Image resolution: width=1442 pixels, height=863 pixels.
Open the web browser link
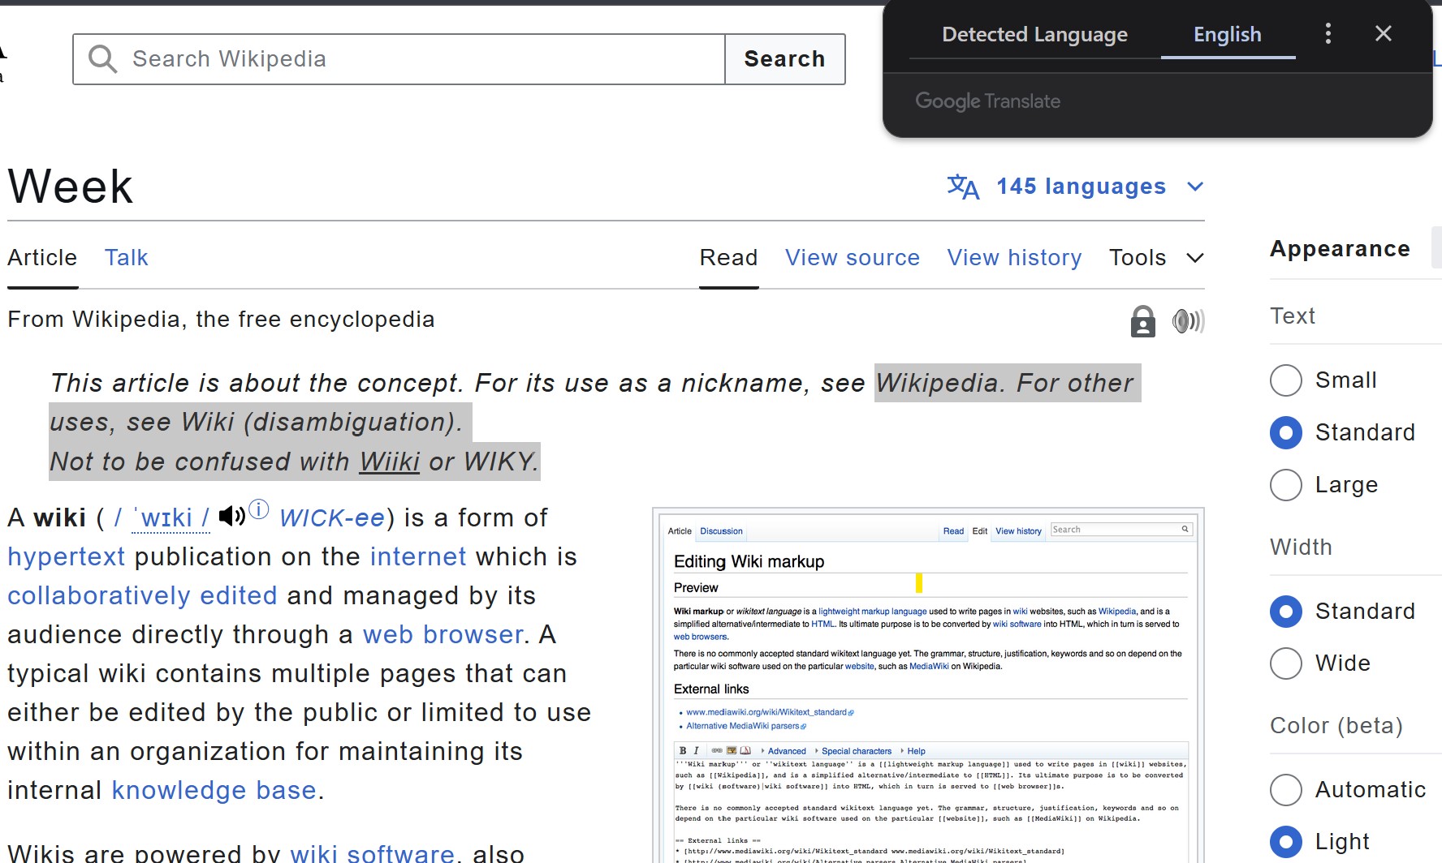[x=443, y=635]
